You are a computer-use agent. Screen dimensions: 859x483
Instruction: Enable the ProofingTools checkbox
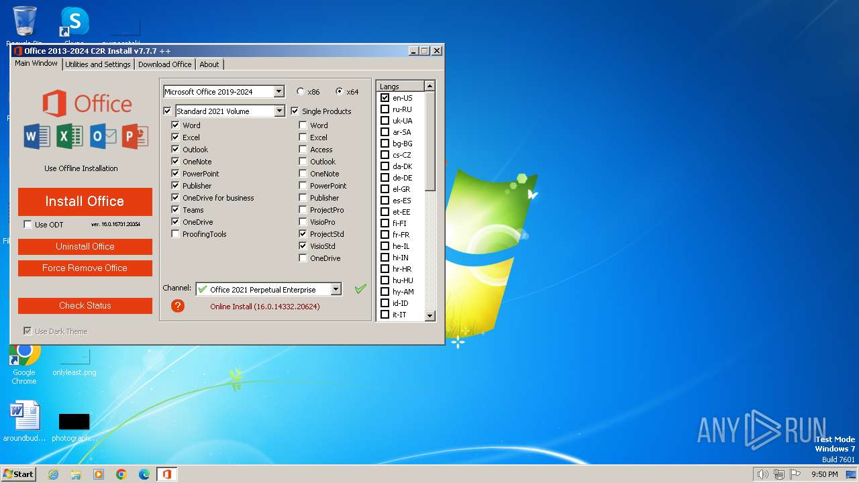175,234
